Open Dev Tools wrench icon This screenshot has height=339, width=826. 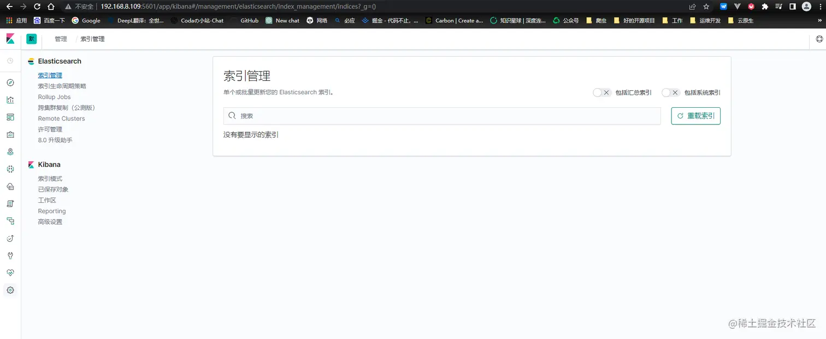10,255
